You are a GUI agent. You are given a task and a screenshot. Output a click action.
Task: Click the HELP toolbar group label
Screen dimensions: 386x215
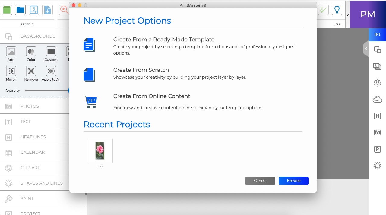[x=337, y=24]
